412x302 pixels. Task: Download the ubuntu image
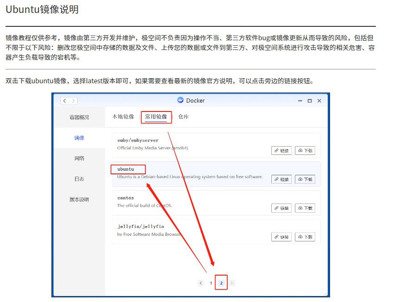[x=305, y=179]
